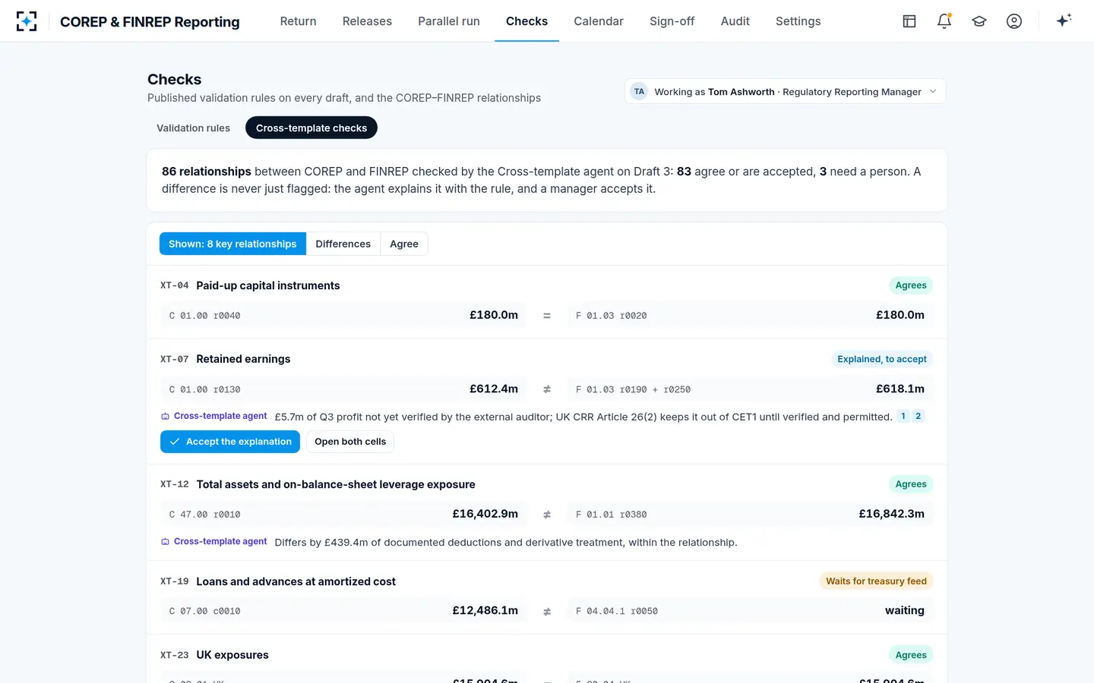Click agent icon beside XT-12 explanation
Screen dimensions: 1094x683
click(x=165, y=542)
